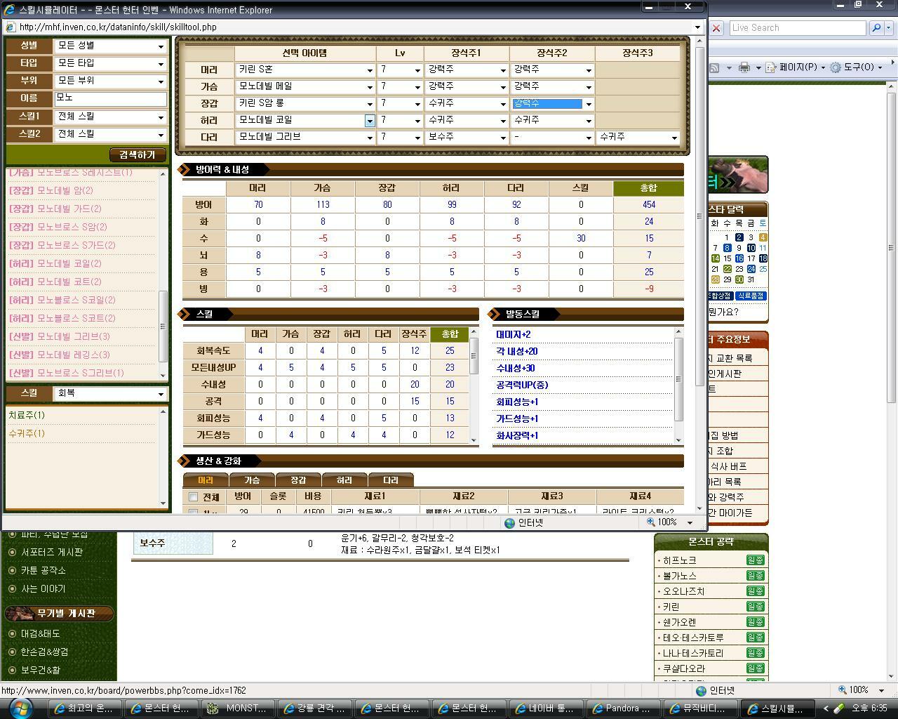Check the 전체 select-all checkbox
898x719 pixels.
coord(194,497)
